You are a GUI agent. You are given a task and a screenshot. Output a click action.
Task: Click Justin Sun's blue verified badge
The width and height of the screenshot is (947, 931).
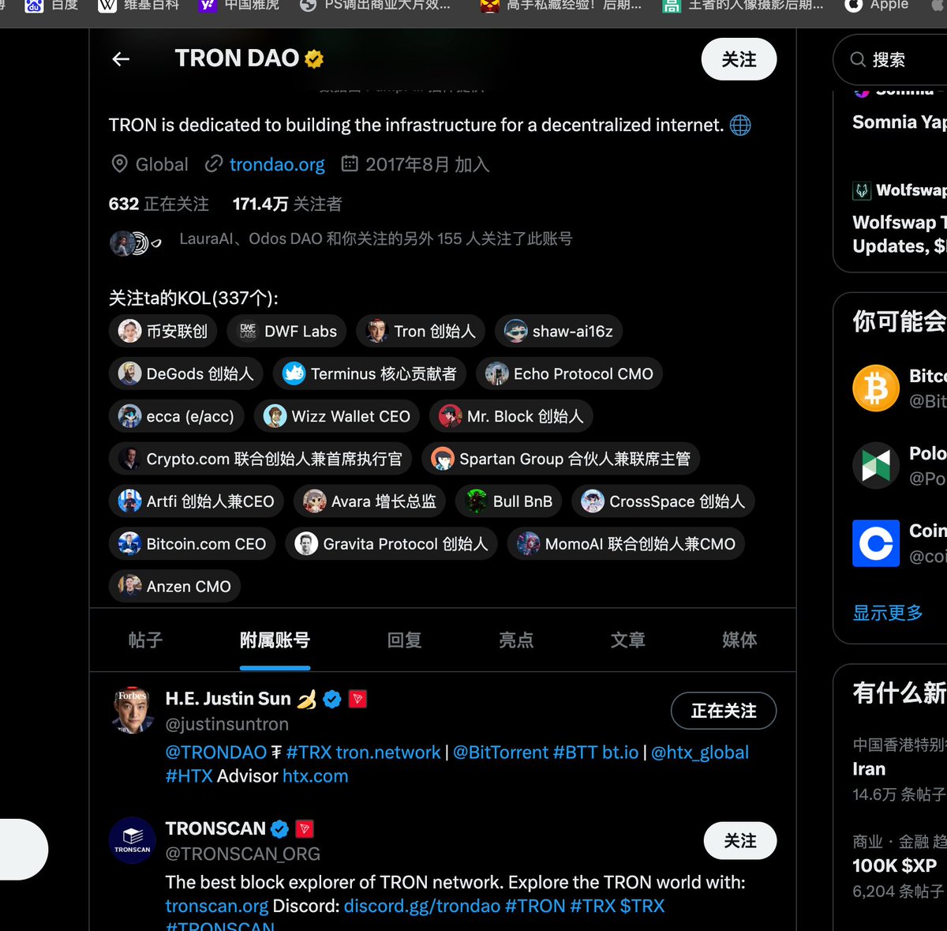[x=332, y=699]
